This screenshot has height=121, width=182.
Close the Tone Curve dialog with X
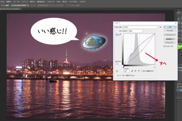pyautogui.click(x=175, y=23)
